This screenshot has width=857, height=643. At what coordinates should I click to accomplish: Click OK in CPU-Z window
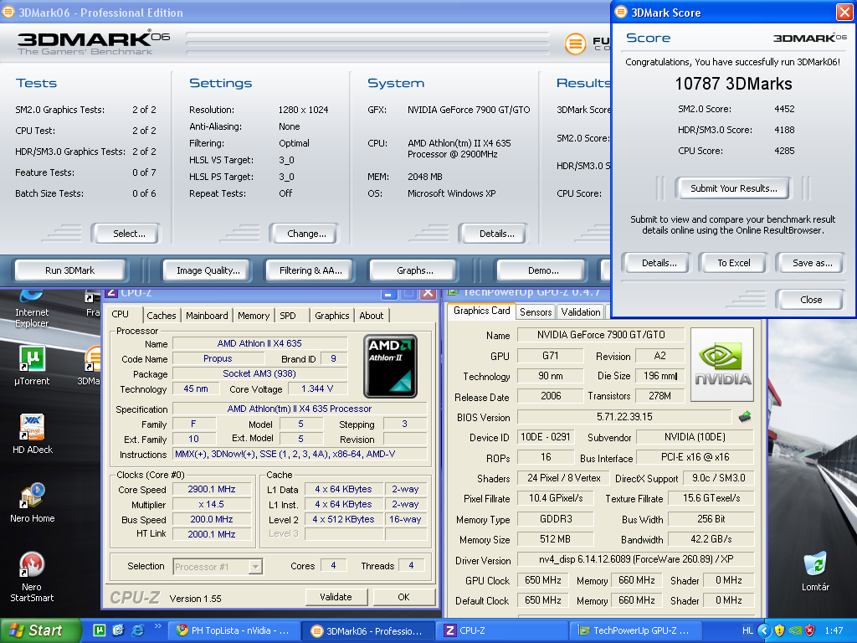coord(403,597)
